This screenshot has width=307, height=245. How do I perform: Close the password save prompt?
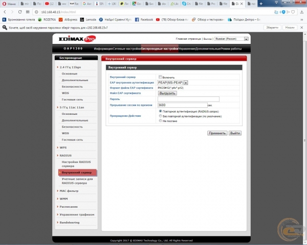302,28
